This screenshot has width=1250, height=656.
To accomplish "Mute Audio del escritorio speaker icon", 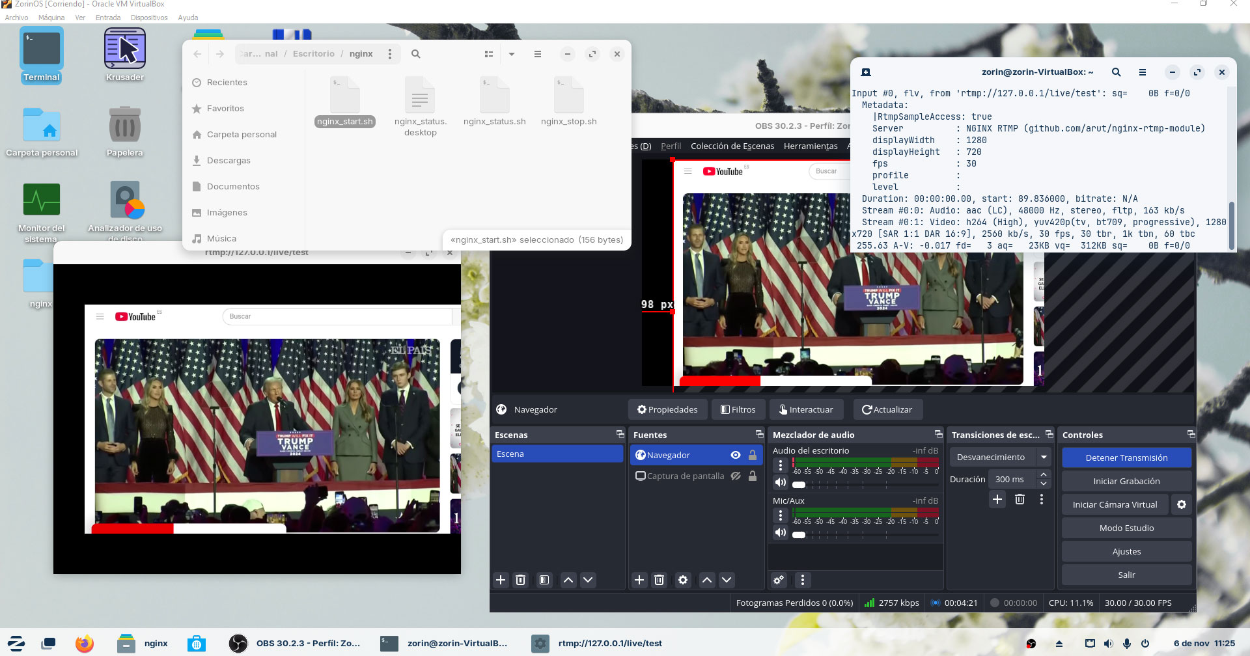I will 780,482.
